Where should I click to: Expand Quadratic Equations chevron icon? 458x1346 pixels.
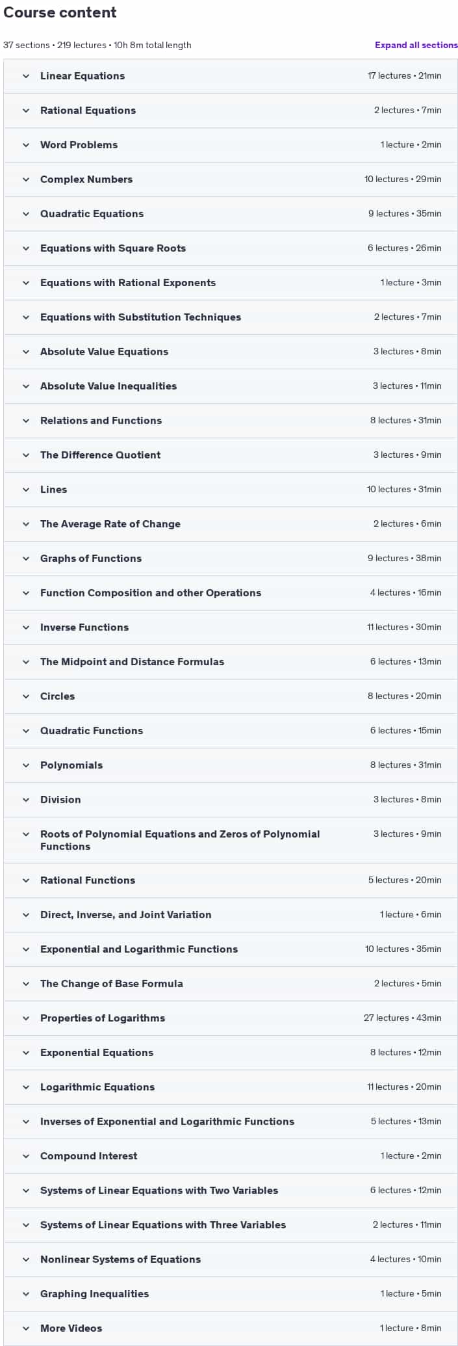pos(26,214)
